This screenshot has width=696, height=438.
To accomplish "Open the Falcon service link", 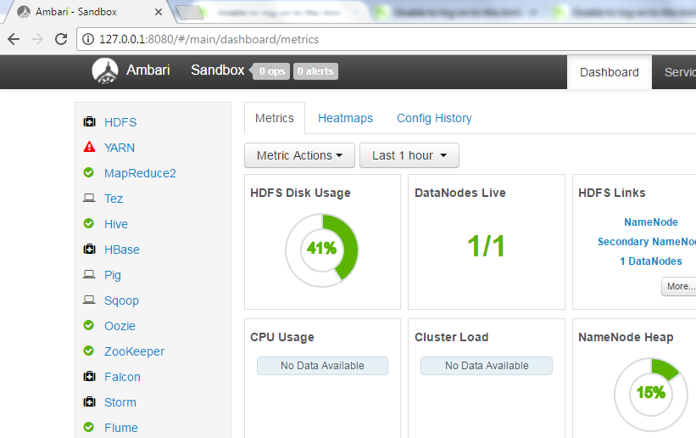I will pyautogui.click(x=123, y=377).
